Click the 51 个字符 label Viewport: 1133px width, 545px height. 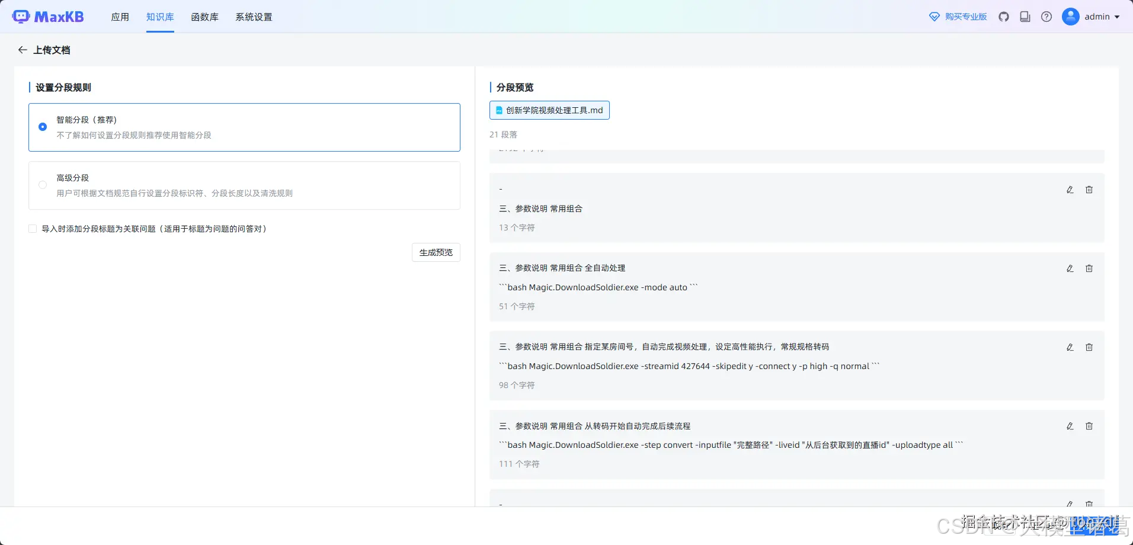tap(517, 306)
